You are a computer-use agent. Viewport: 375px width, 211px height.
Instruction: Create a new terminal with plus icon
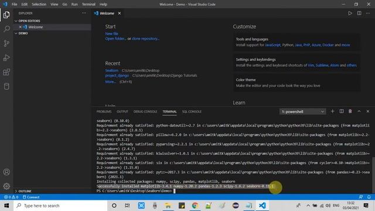coord(332,111)
